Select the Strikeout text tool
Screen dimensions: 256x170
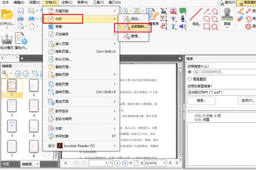pos(173,19)
